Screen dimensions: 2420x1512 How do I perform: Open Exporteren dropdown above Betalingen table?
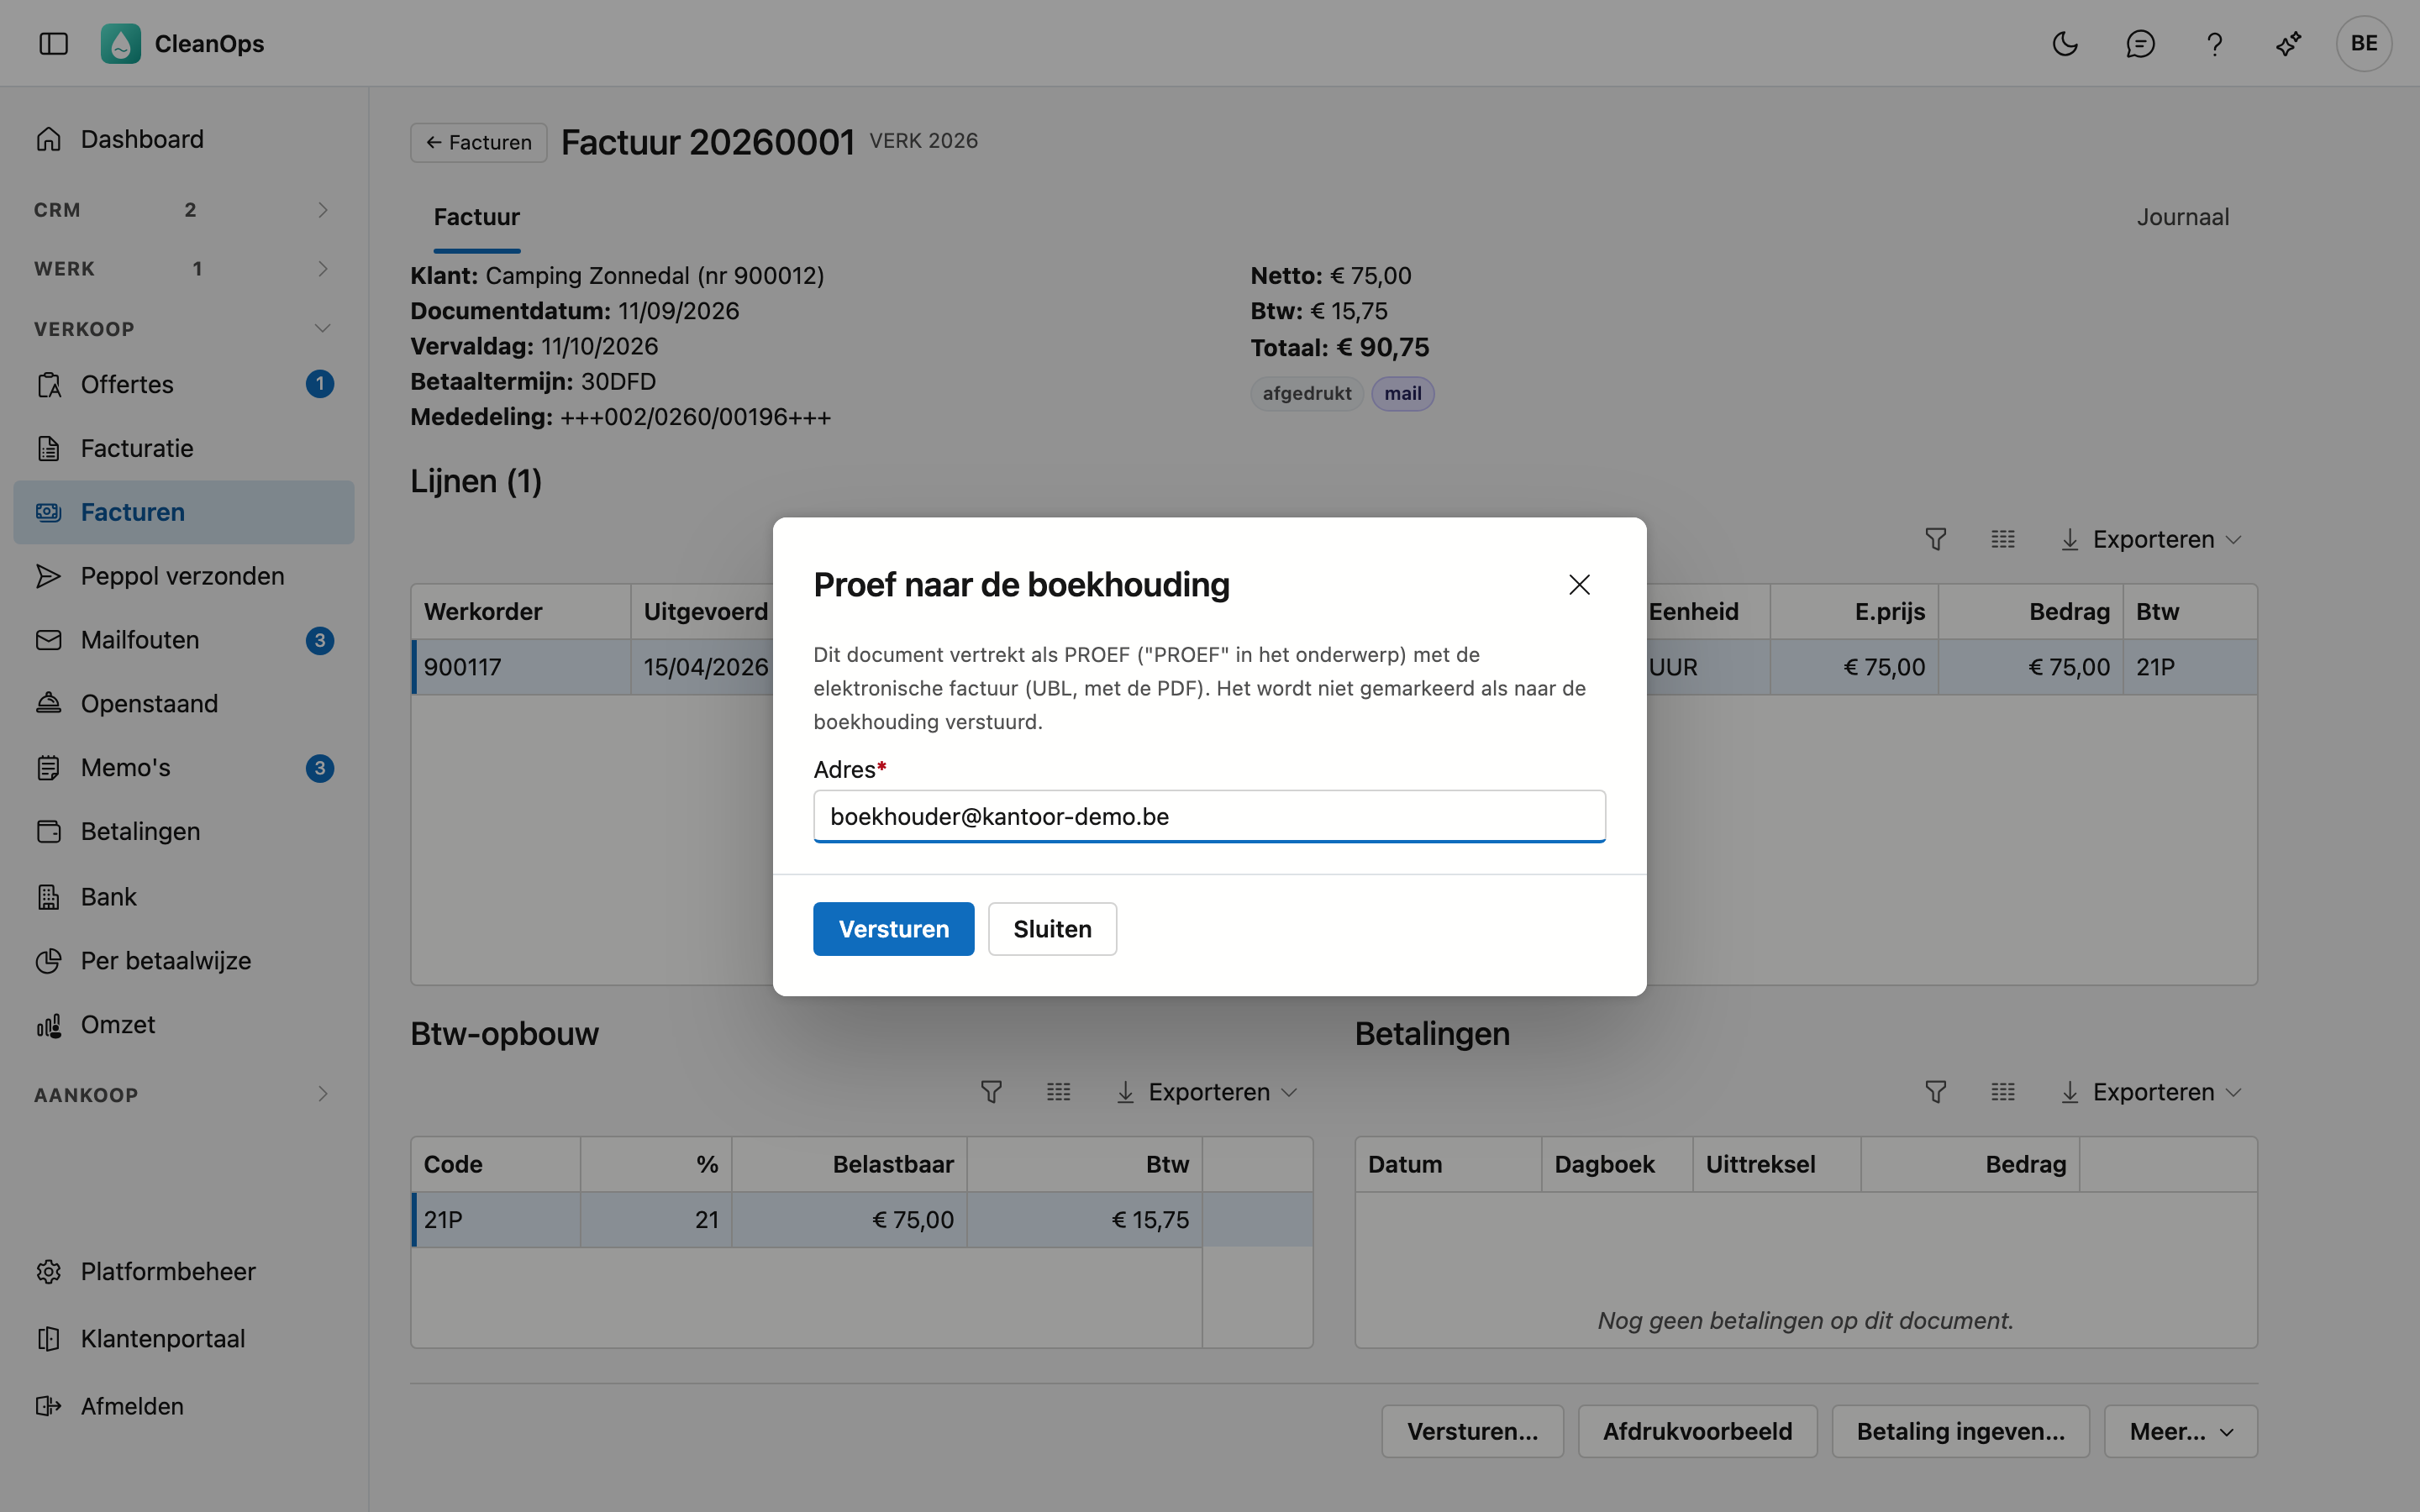tap(2151, 1092)
